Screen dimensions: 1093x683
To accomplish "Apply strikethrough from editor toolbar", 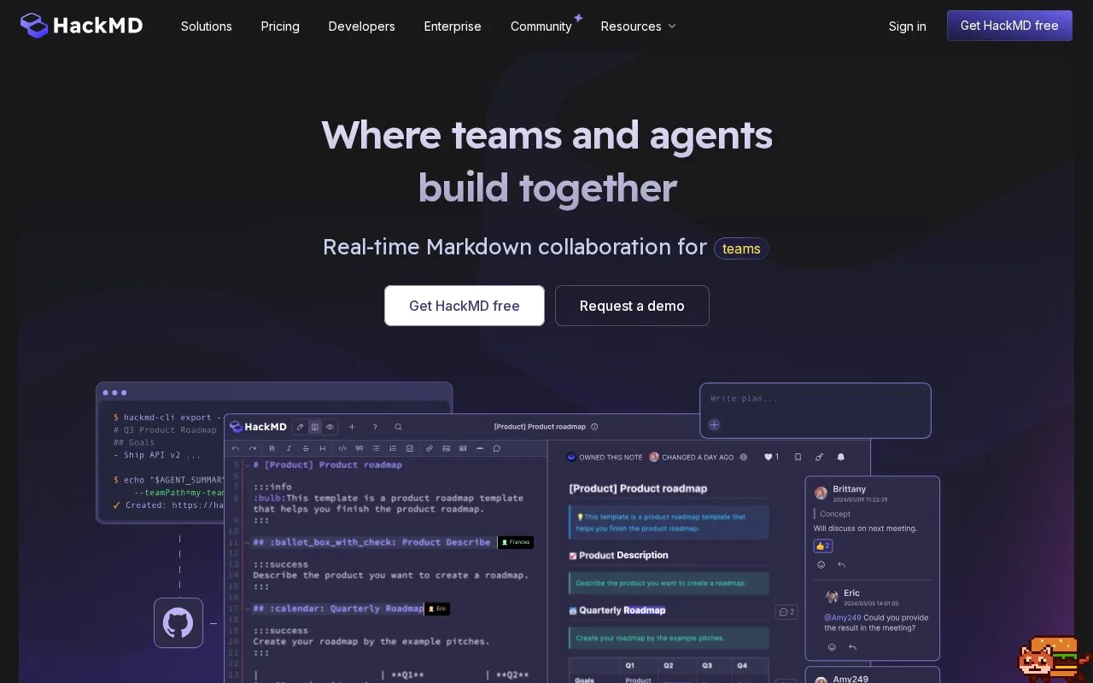I will coord(306,448).
